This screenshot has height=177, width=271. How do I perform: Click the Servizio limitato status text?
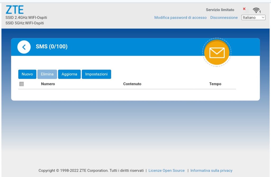coord(220,10)
